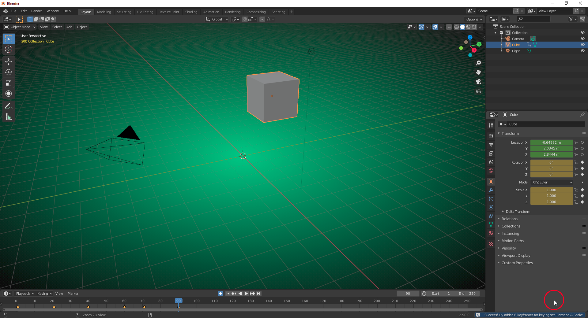Switch viewport shading to Wireframe
Image resolution: width=588 pixels, height=318 pixels.
(x=457, y=27)
